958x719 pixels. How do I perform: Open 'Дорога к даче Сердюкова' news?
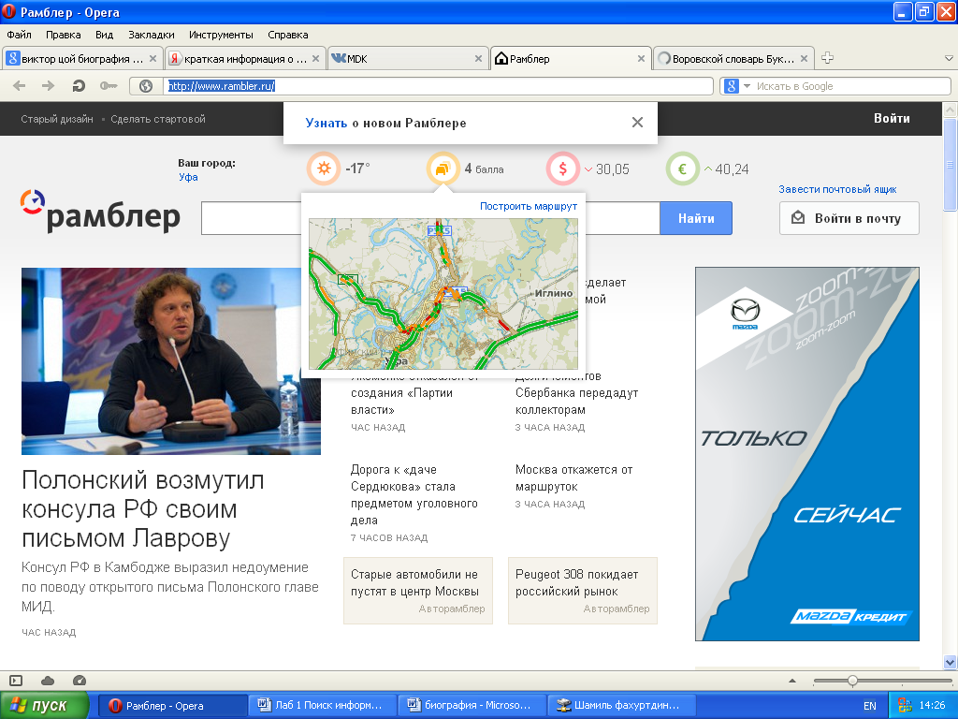pos(414,494)
